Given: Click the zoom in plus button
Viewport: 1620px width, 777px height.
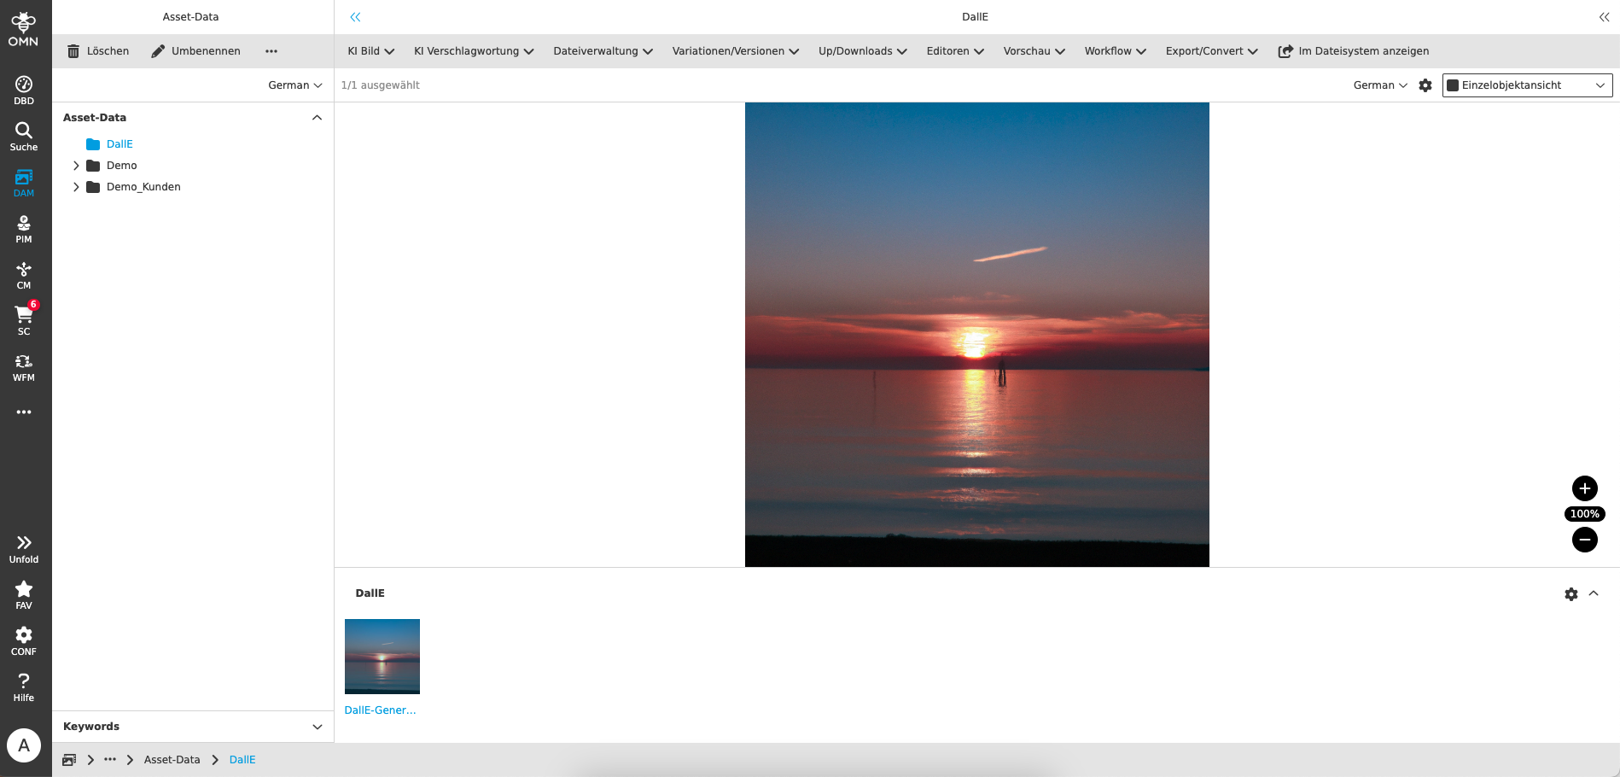Looking at the screenshot, I should (1584, 488).
